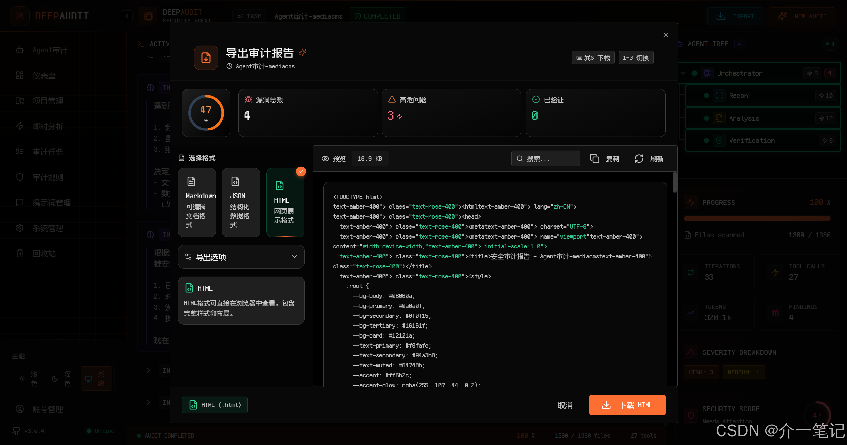This screenshot has height=445, width=847.
Task: Select the JSON structured data format
Action: tap(241, 203)
